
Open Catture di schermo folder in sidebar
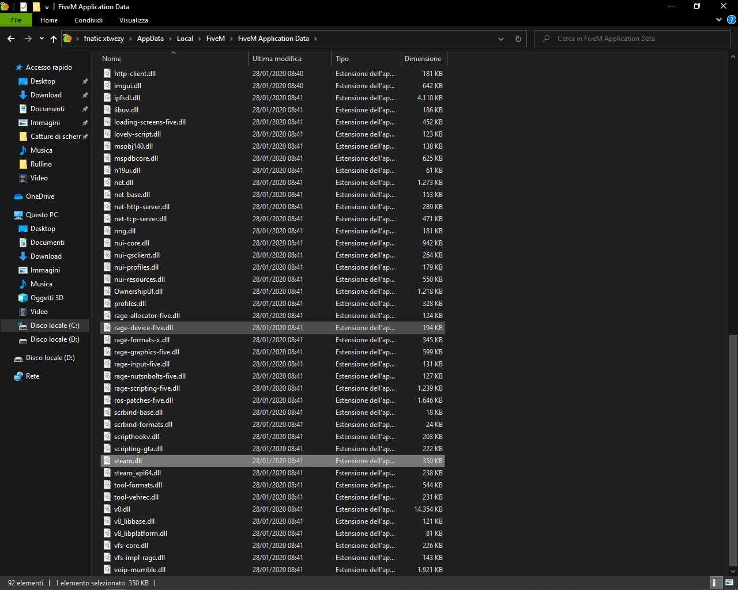(55, 137)
